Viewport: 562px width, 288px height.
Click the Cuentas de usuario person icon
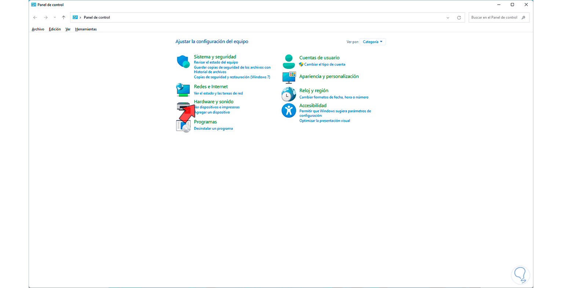[x=289, y=62]
